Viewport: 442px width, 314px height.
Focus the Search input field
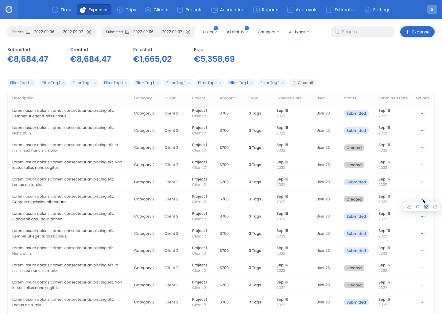coord(365,32)
